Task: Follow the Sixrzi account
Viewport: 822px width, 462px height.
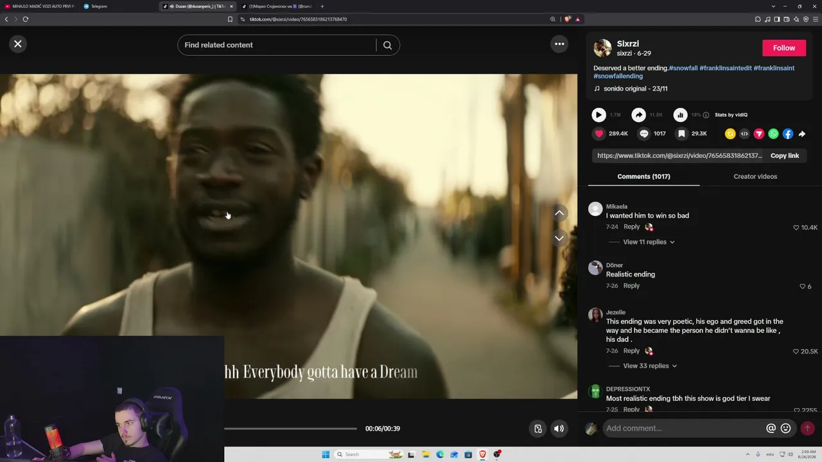Action: click(783, 48)
